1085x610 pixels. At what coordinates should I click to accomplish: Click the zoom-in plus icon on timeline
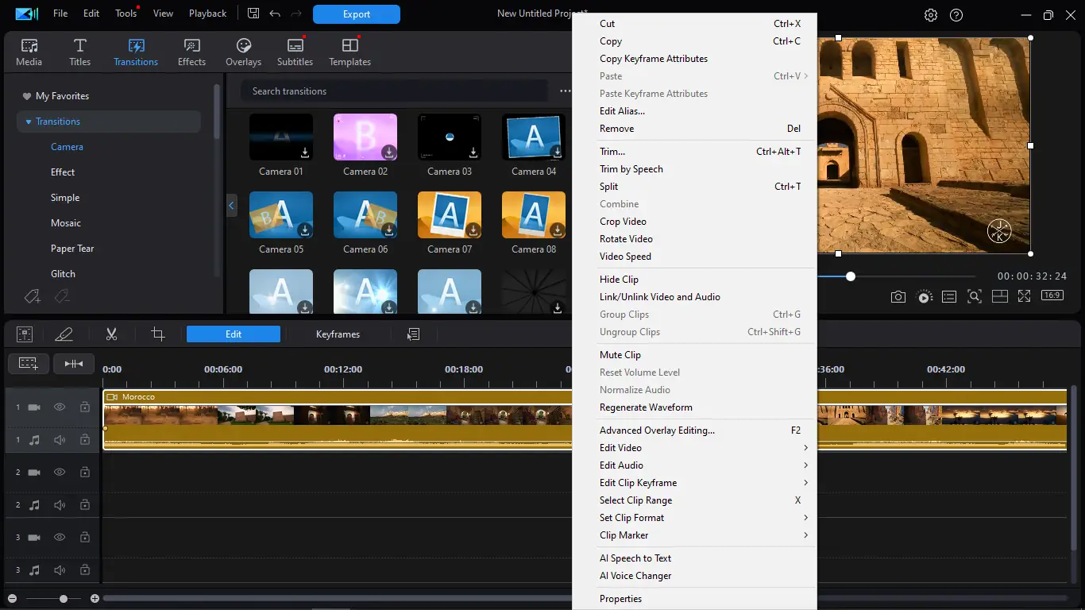tap(95, 598)
